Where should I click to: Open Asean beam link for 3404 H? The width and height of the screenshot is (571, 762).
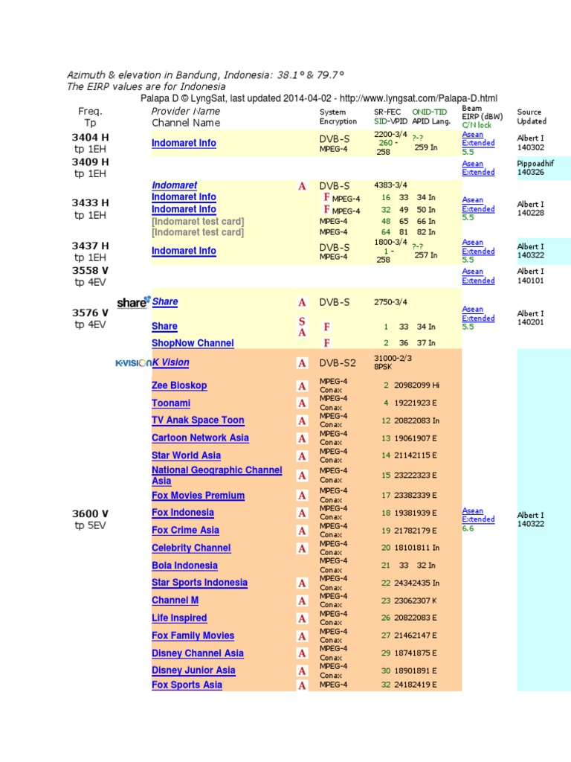pos(472,135)
